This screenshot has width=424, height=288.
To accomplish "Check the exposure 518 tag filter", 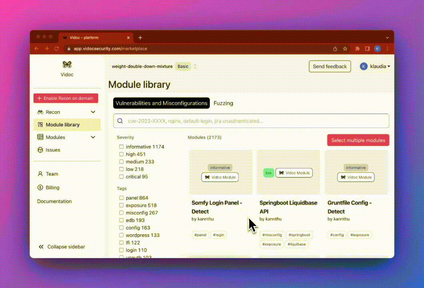I will [x=122, y=205].
